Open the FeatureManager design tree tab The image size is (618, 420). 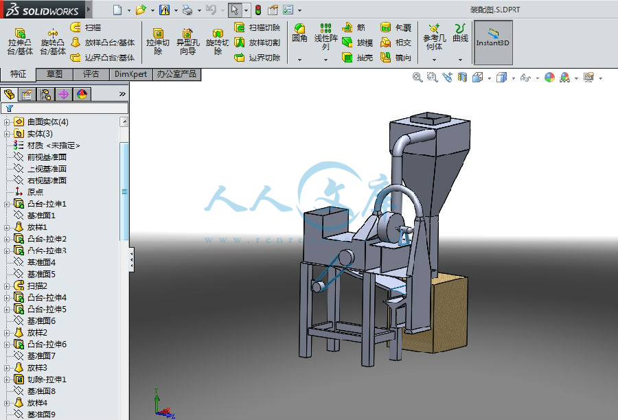(x=9, y=94)
